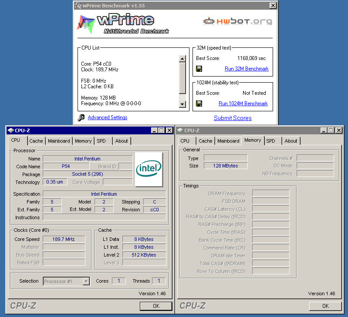Click the 'Clock: 189,7 MHz' line in CPU List
This screenshot has height=317, width=348.
pyautogui.click(x=100, y=70)
